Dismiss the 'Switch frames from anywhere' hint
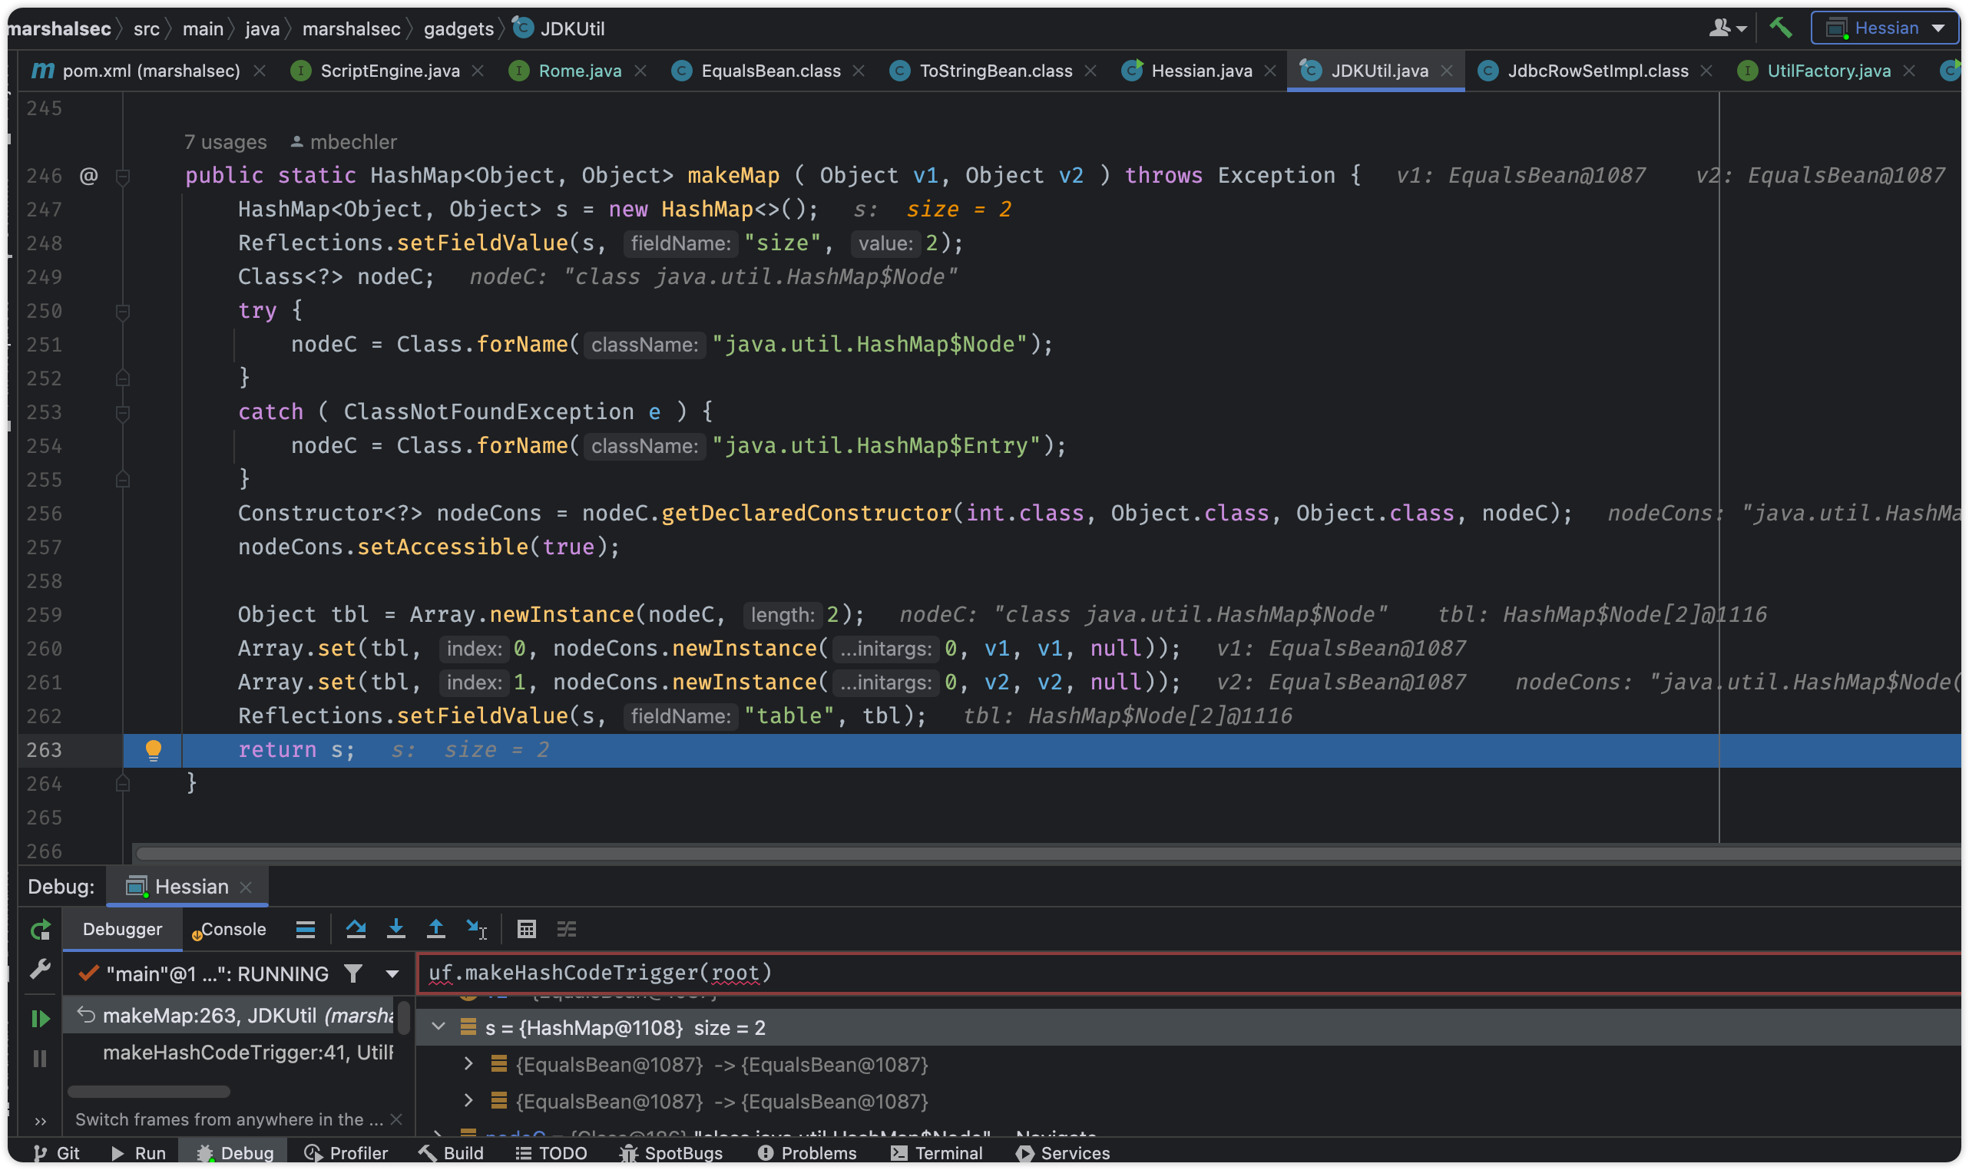This screenshot has height=1170, width=1969. point(396,1119)
